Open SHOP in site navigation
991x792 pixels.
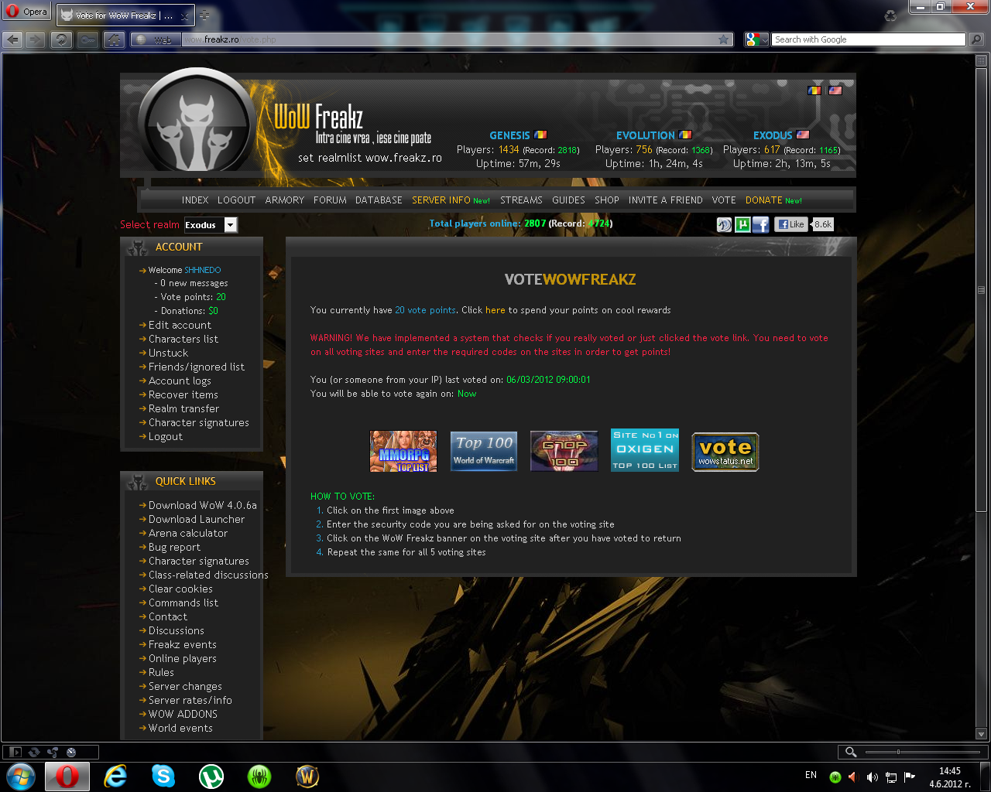pyautogui.click(x=607, y=200)
